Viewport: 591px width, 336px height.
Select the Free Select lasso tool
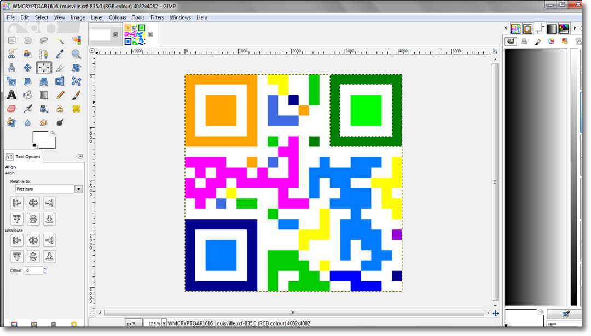coord(44,40)
